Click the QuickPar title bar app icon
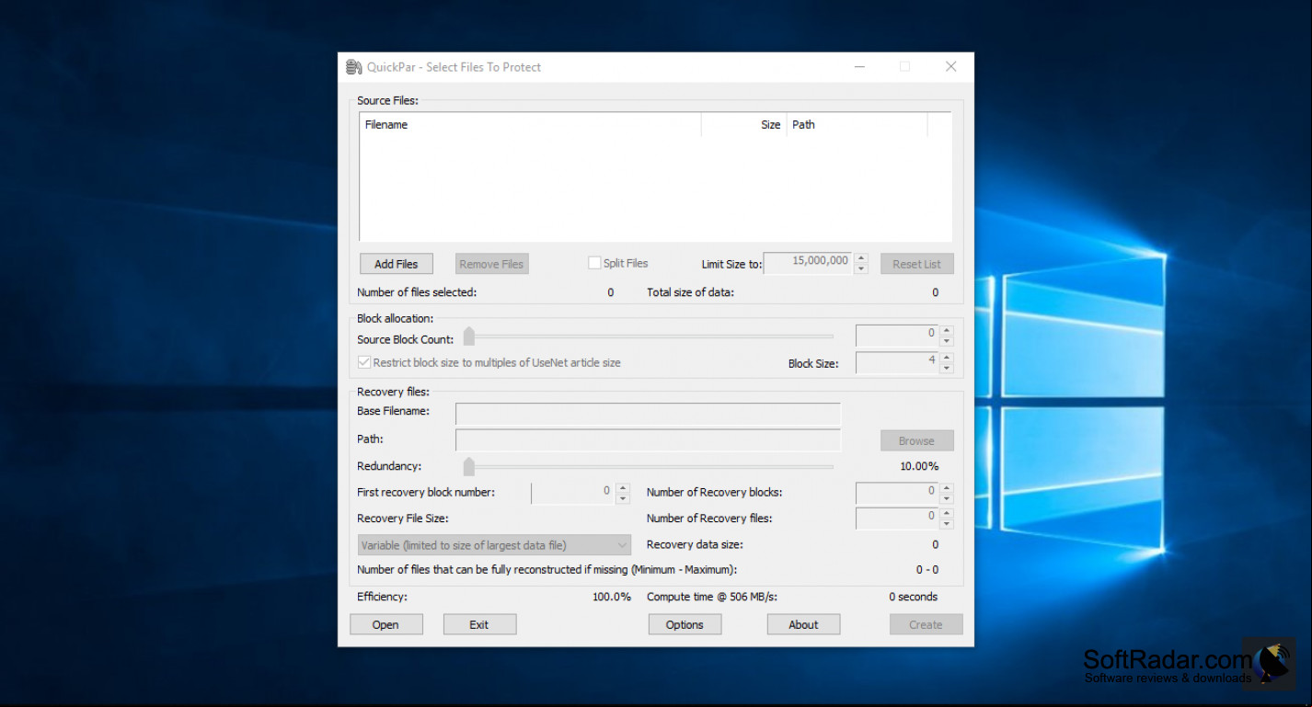 coord(354,67)
